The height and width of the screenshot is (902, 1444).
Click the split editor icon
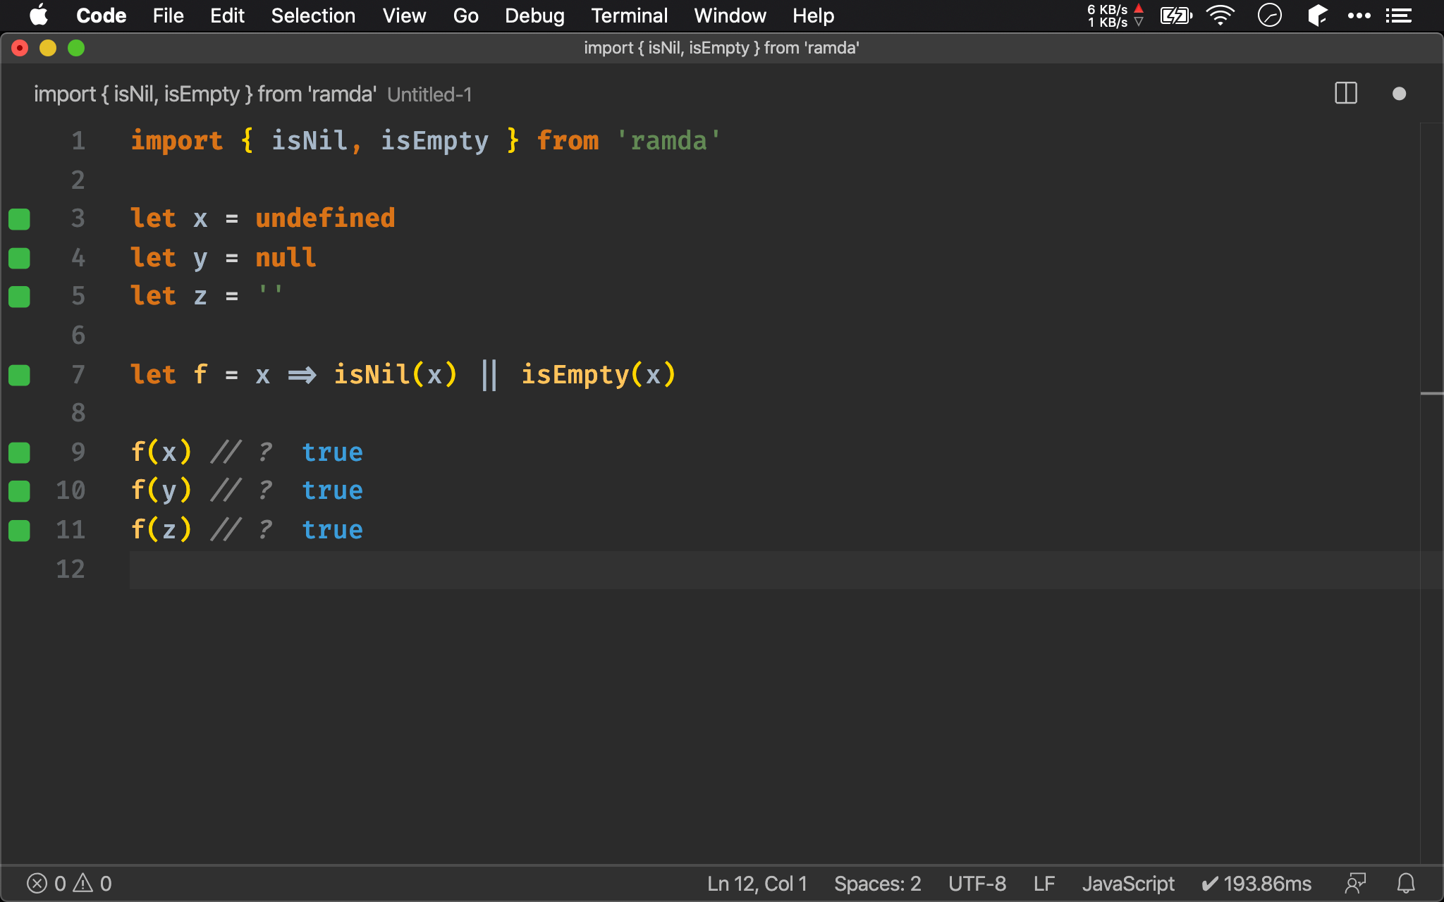tap(1346, 94)
